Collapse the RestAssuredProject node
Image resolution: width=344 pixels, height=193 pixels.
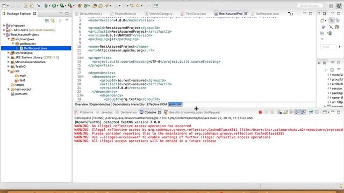(x=4, y=34)
